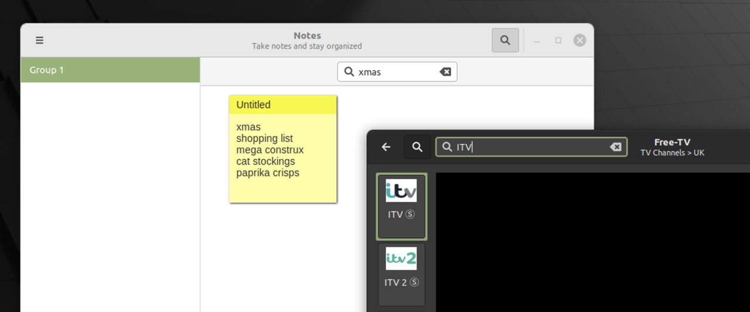Open the Notes hamburger menu
Viewport: 750px width, 312px height.
39,40
